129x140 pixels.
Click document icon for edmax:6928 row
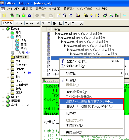49,46
